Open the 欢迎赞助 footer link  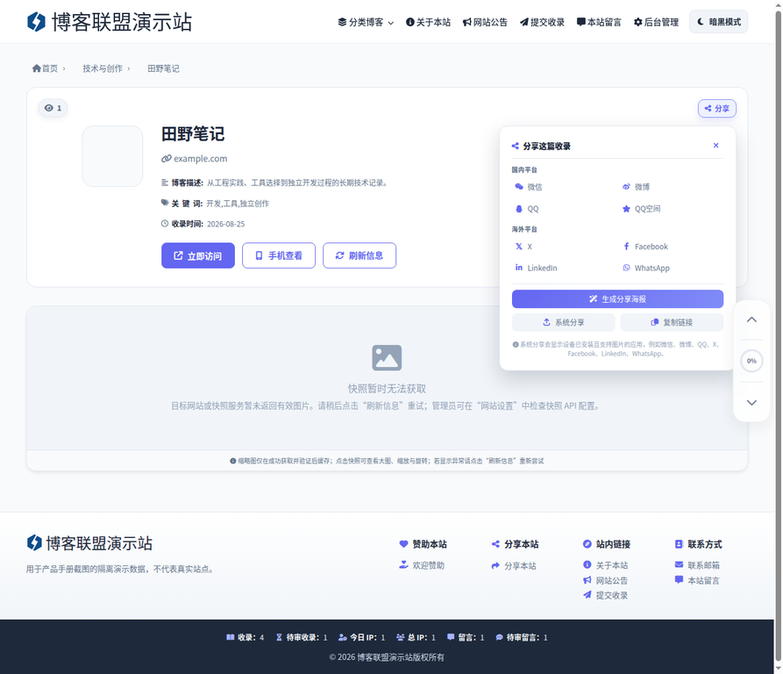pos(422,565)
